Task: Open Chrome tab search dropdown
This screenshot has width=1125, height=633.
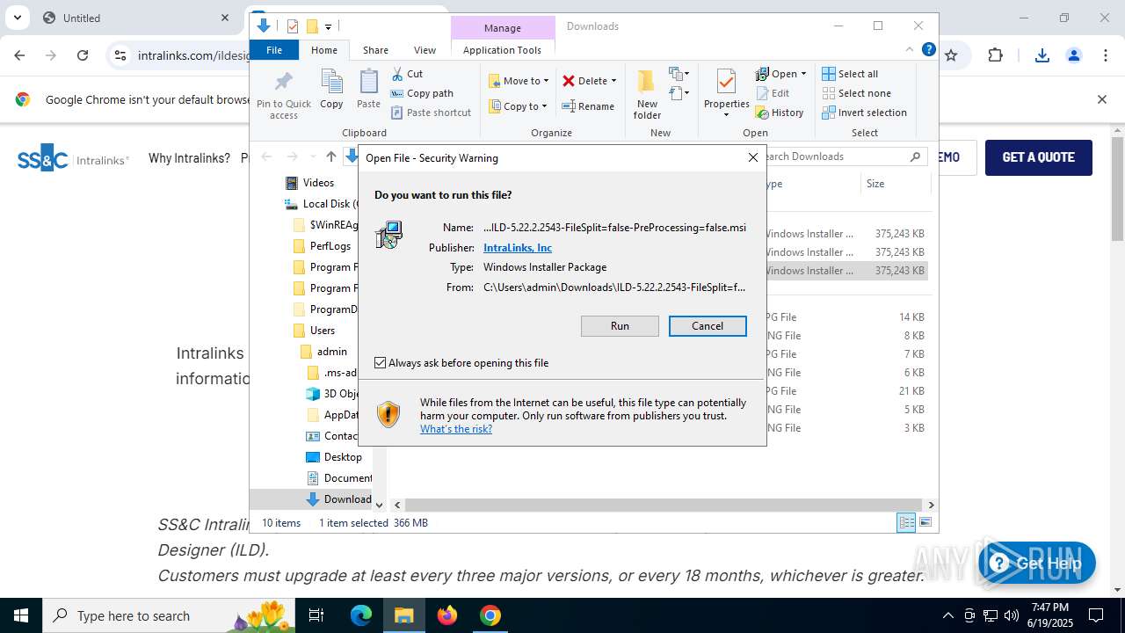Action: 17,18
